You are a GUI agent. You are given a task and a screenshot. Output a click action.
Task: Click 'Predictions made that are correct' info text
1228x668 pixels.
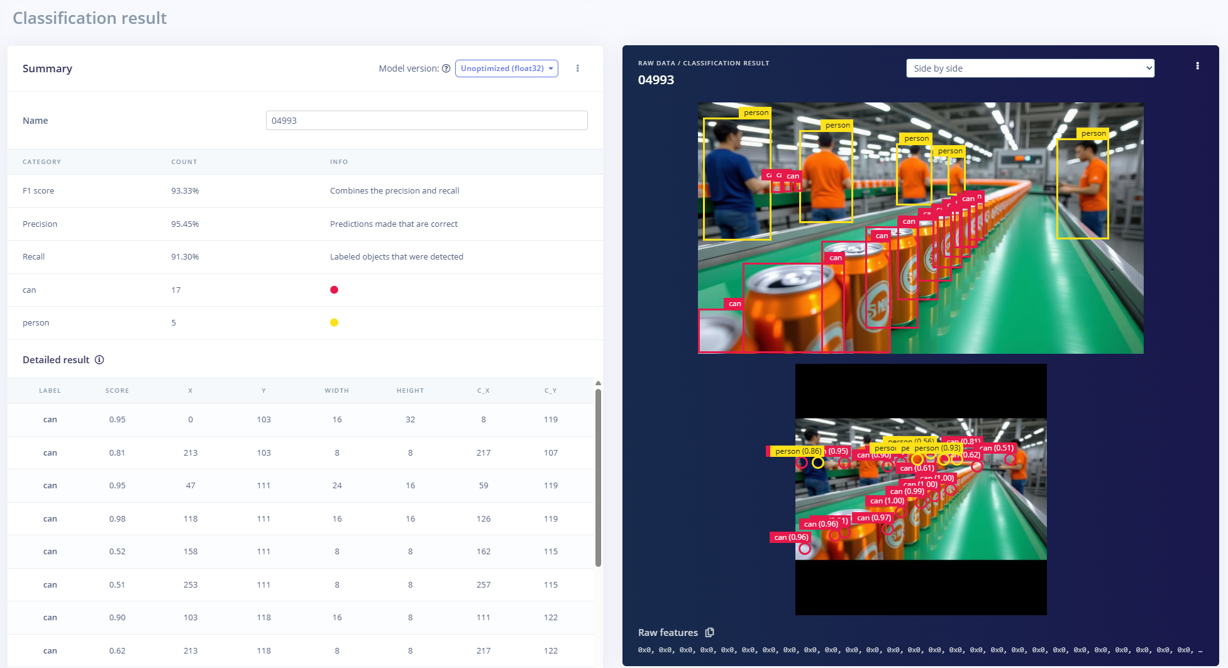pyautogui.click(x=394, y=224)
